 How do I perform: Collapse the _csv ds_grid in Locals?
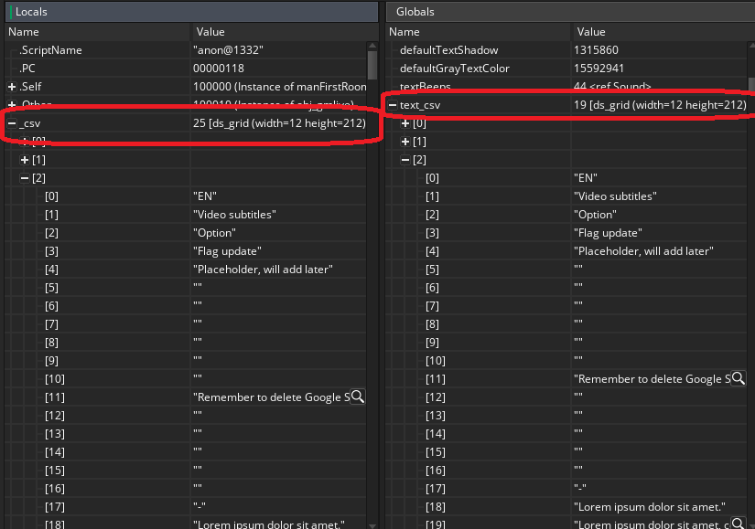(x=12, y=123)
